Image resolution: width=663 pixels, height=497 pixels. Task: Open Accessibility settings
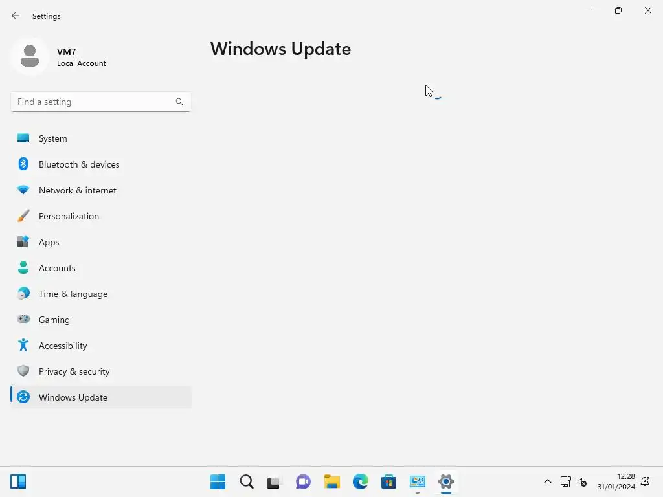point(100,346)
